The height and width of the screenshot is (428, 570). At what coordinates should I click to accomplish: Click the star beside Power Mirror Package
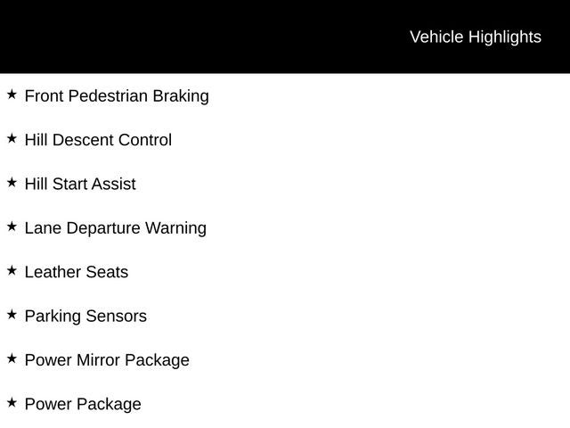[12, 358]
